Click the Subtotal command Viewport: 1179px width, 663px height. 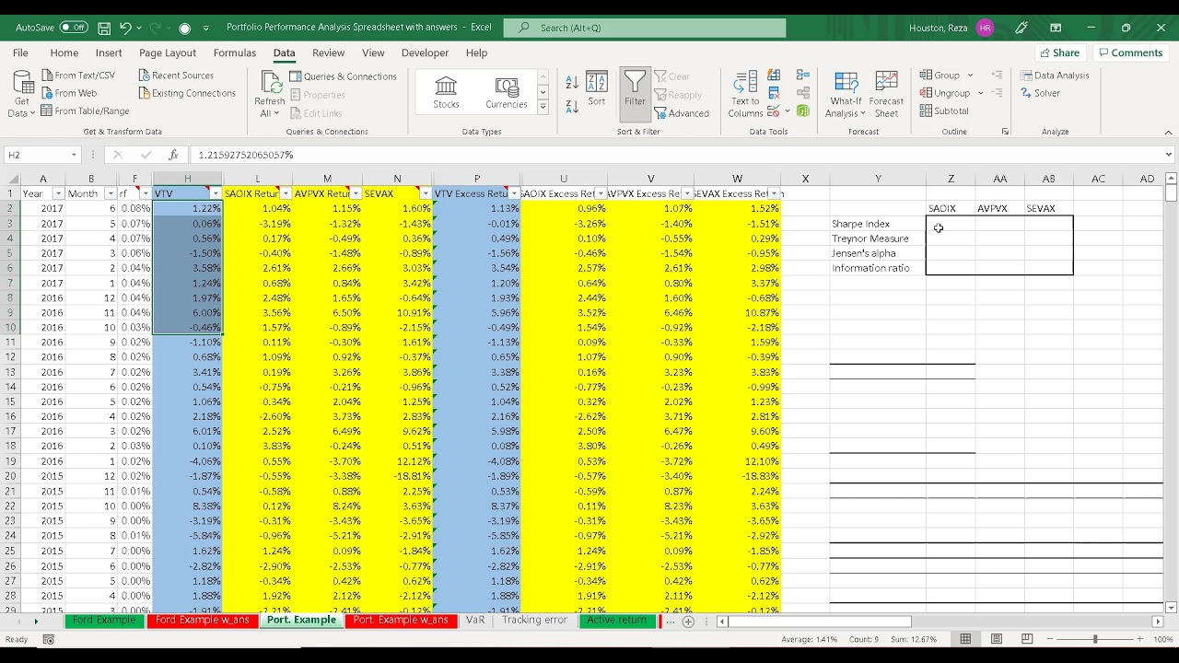click(x=944, y=110)
